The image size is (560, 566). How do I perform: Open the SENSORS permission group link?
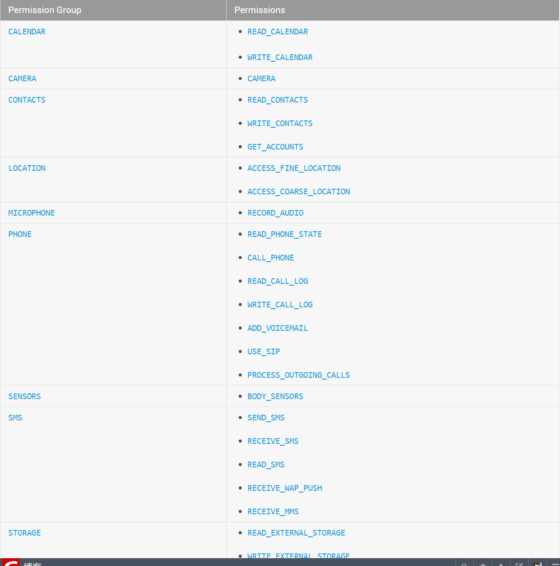24,396
